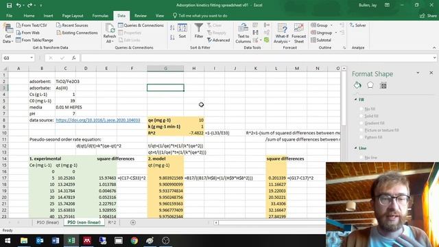The width and height of the screenshot is (439, 247).
Task: Import data From Text/CSV
Action: (x=32, y=25)
